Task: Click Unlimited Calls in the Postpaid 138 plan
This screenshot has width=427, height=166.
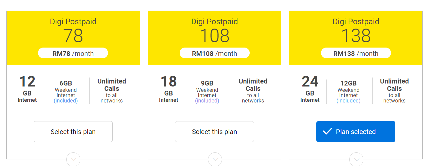Action: (x=394, y=85)
